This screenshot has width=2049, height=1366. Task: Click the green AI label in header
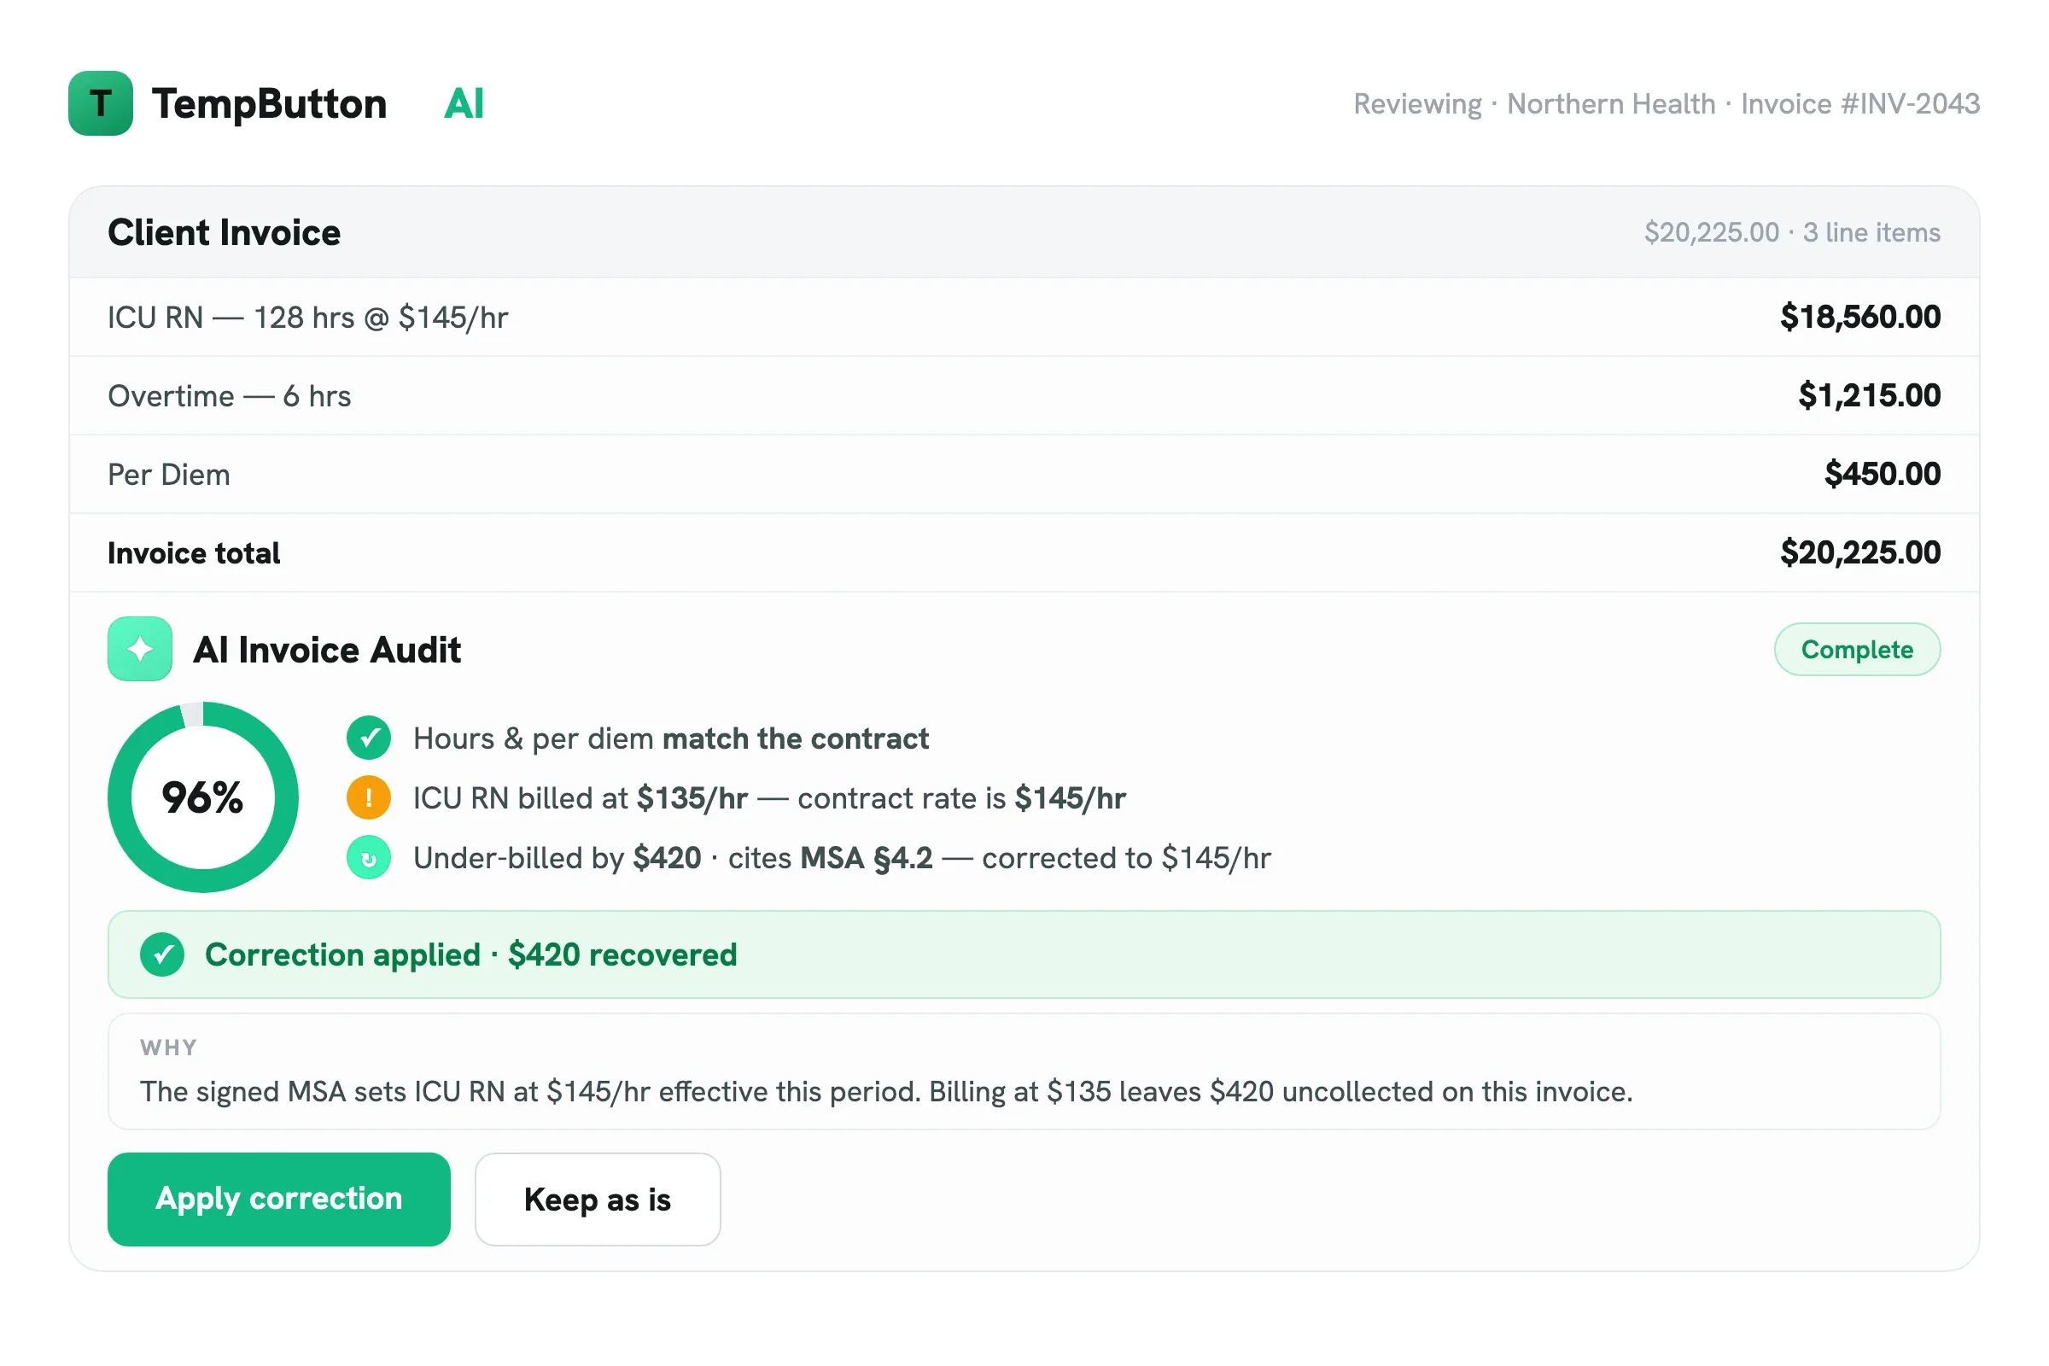tap(464, 103)
